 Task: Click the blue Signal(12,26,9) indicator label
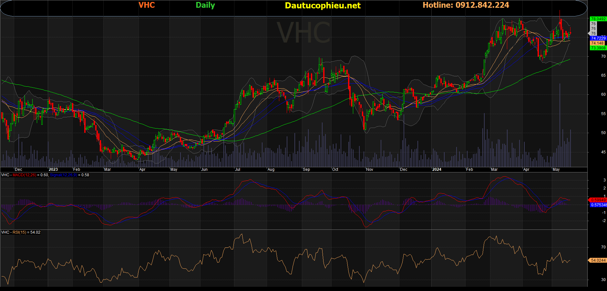tap(63, 175)
